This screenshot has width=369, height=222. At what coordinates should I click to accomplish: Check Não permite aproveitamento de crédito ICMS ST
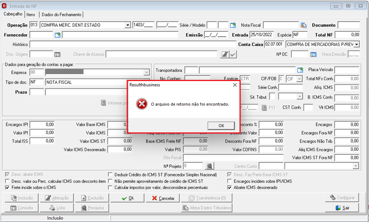click(x=110, y=181)
